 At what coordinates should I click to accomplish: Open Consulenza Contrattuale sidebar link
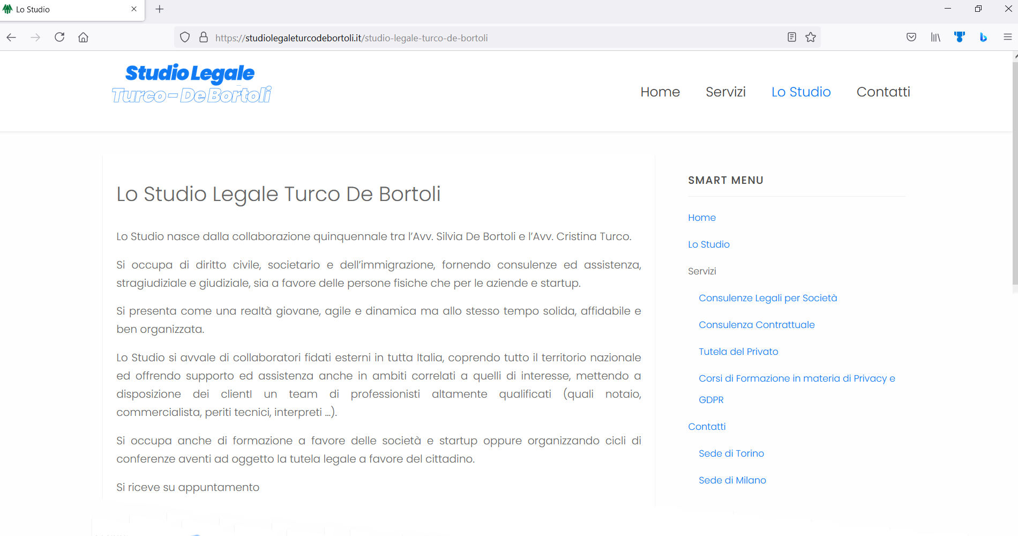pyautogui.click(x=756, y=325)
